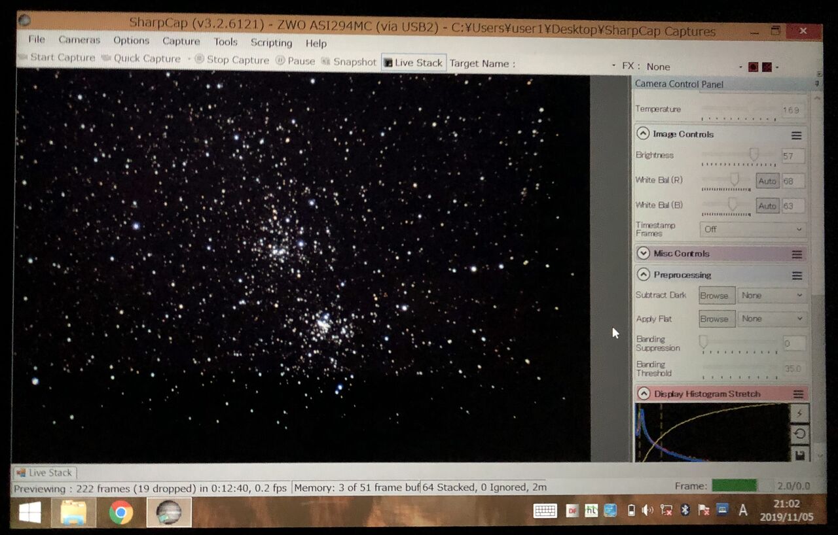Click the histogram stretch graph
Image resolution: width=838 pixels, height=535 pixels.
pyautogui.click(x=712, y=433)
